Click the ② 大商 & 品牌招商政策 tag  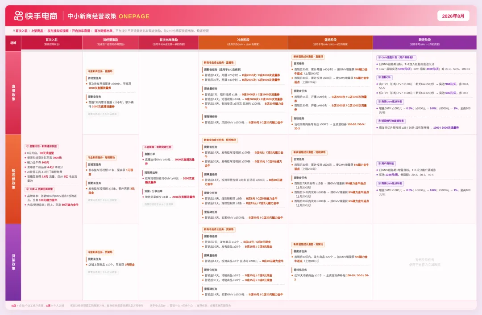coord(40,189)
